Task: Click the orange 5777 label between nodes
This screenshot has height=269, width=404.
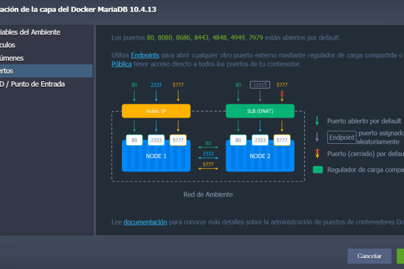Action: (x=208, y=165)
